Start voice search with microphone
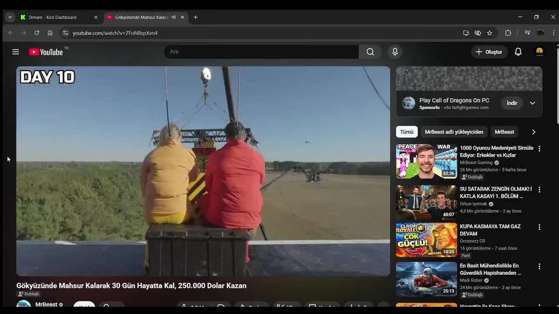 pyautogui.click(x=395, y=52)
